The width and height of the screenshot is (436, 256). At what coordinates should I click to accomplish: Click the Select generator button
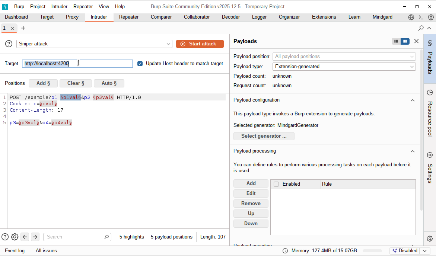[264, 136]
